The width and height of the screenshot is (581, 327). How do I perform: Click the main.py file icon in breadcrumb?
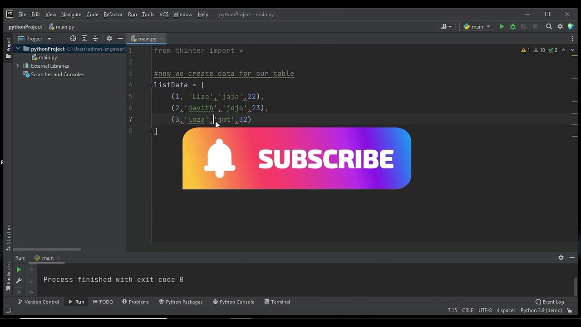[x=52, y=27]
